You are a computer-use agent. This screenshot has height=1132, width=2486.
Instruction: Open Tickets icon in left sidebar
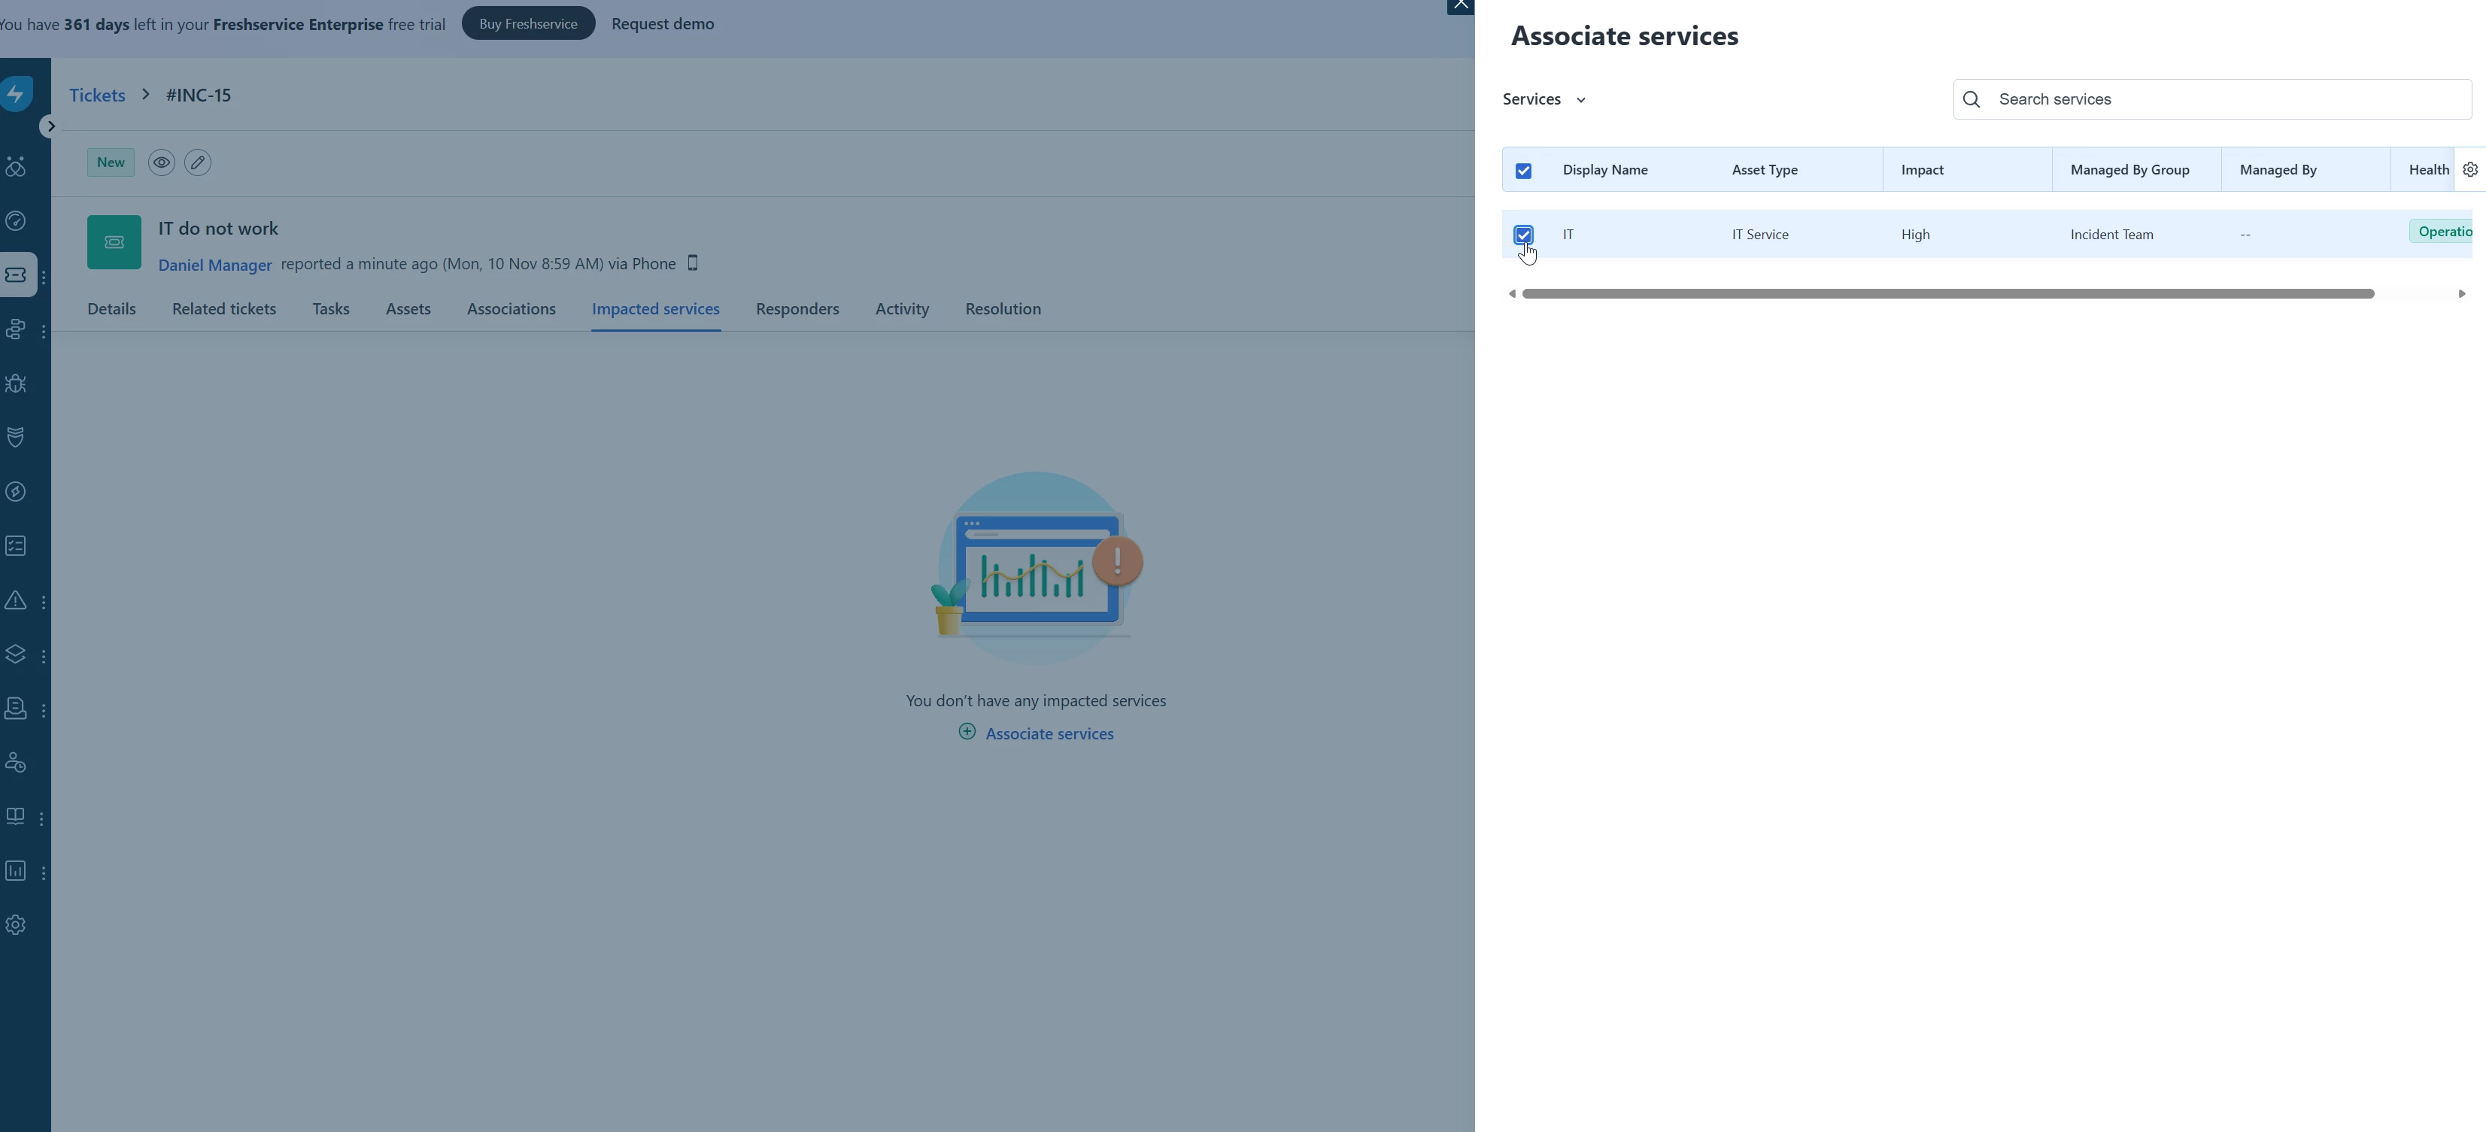click(17, 275)
